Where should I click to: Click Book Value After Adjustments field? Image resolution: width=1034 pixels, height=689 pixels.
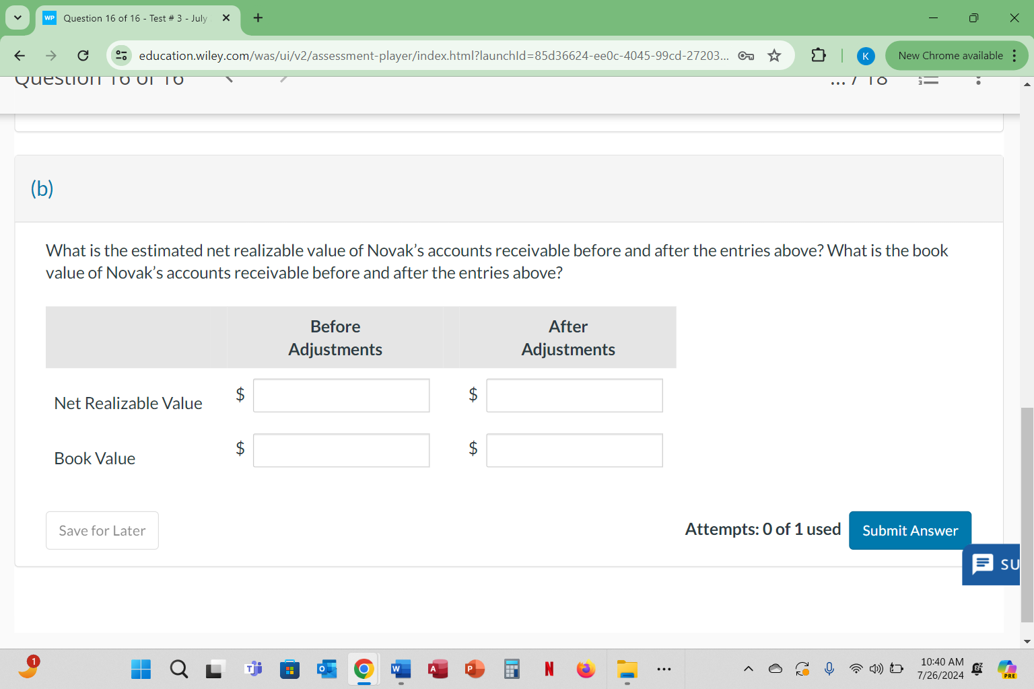[x=574, y=450]
